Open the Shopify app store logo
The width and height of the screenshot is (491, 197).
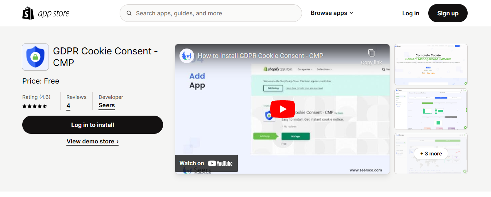[46, 13]
